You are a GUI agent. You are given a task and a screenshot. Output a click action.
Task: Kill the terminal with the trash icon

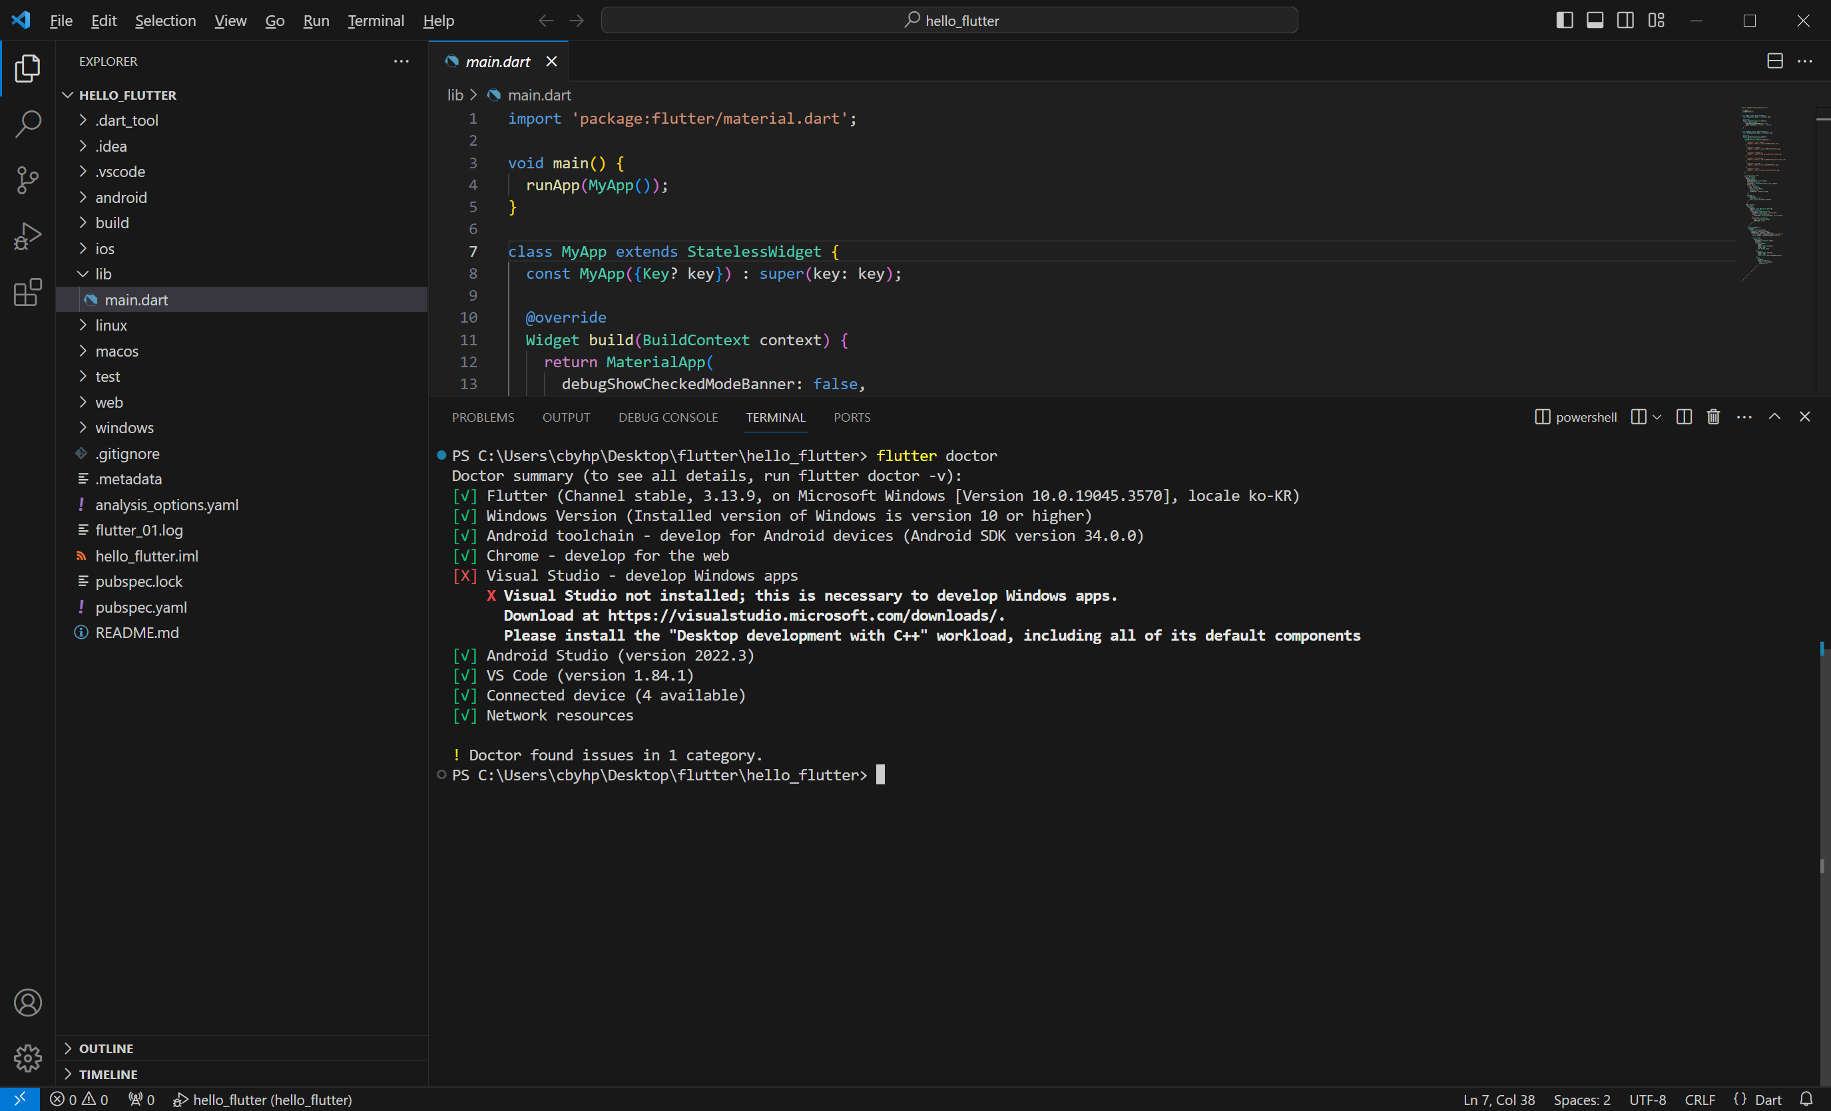(x=1714, y=416)
